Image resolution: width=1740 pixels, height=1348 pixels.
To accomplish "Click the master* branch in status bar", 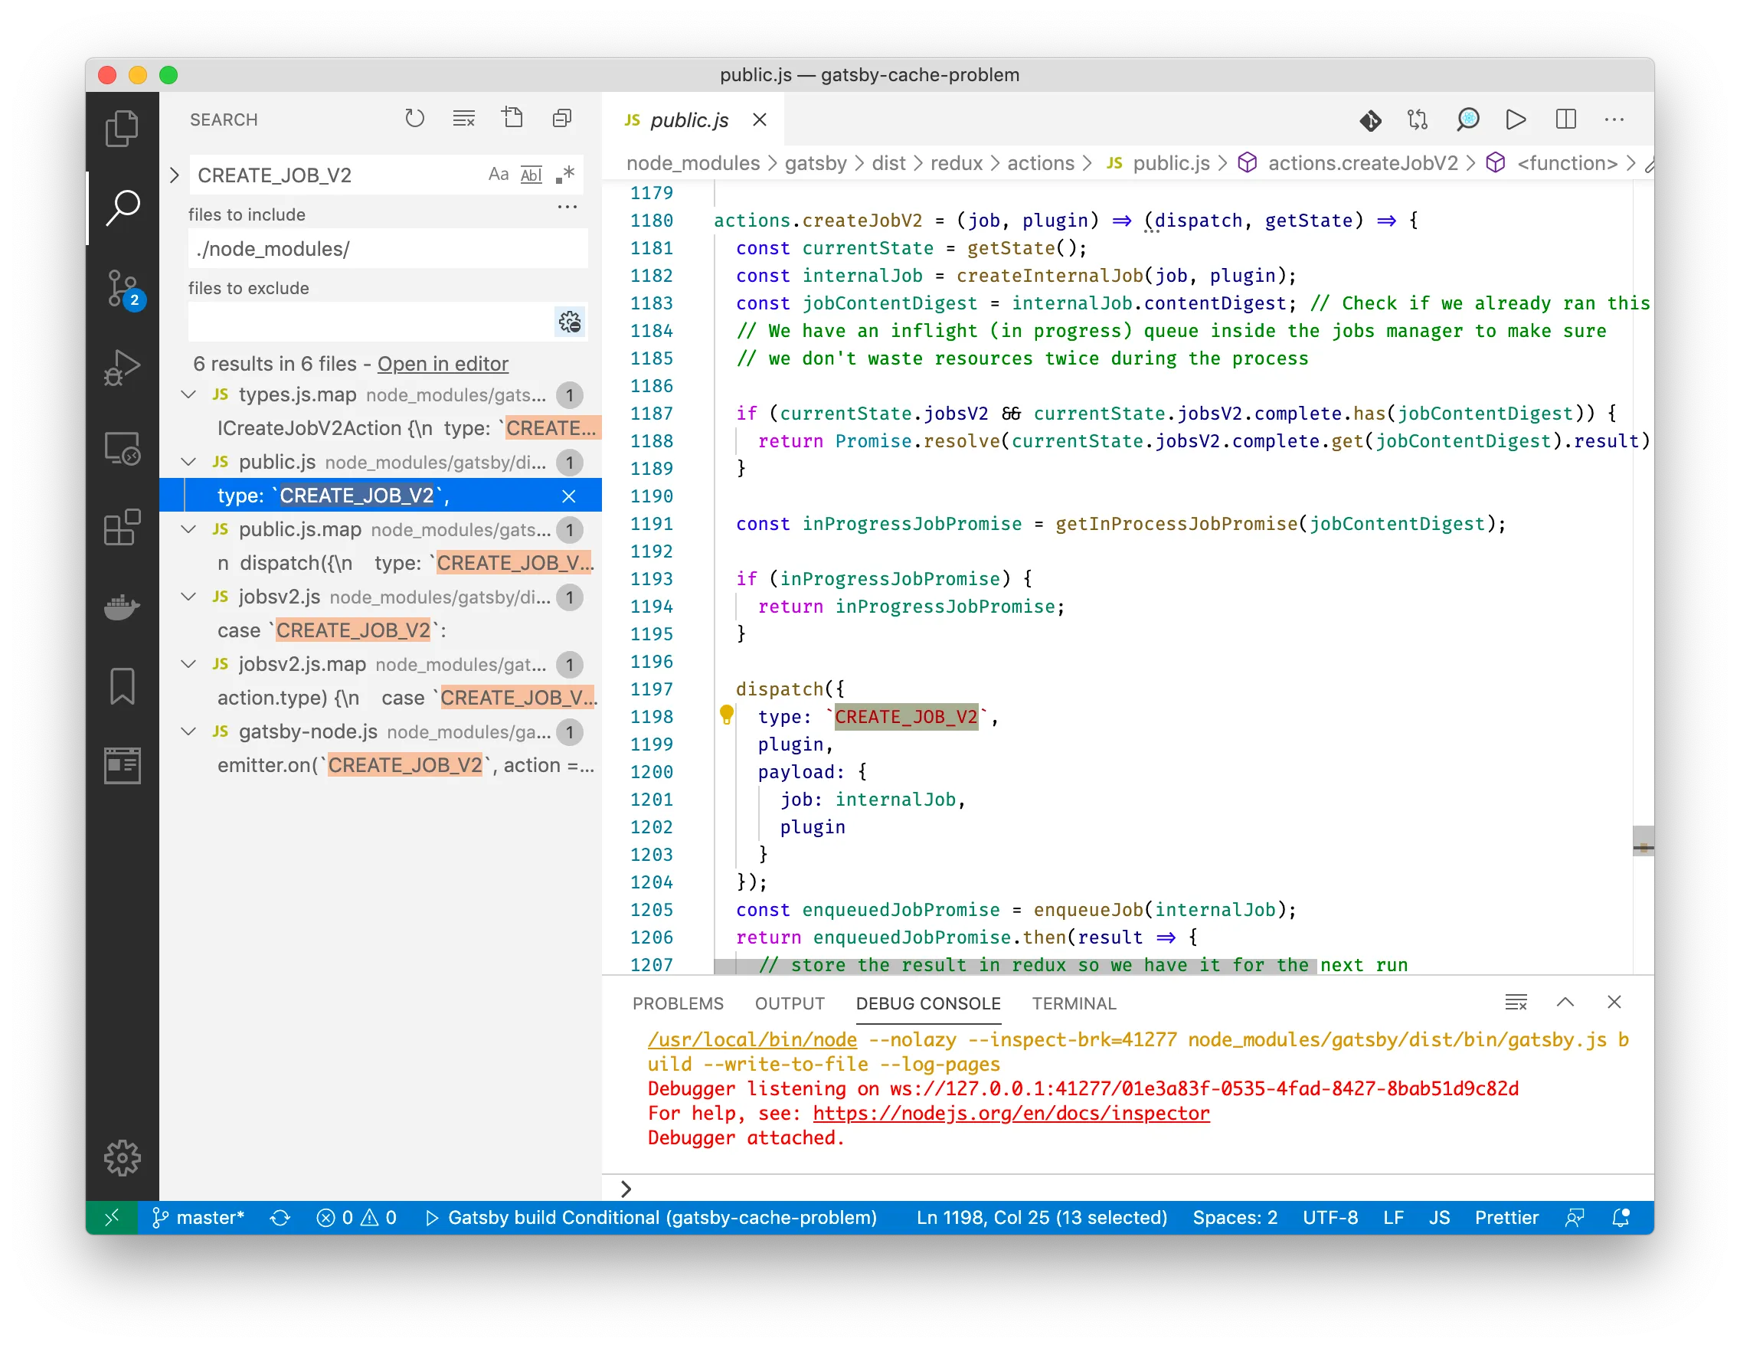I will 198,1217.
